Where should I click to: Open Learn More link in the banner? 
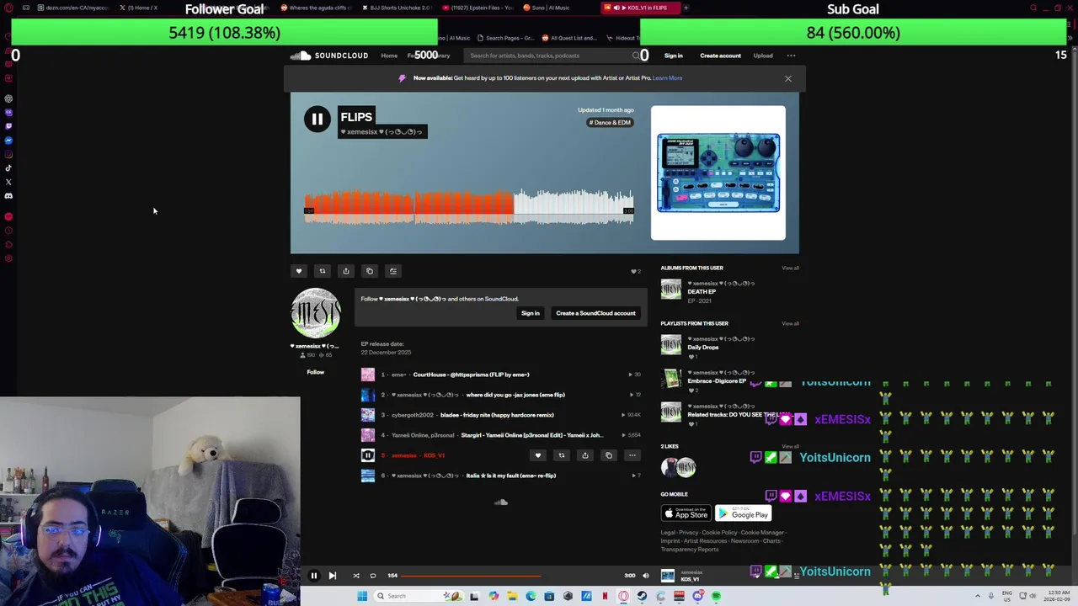(667, 78)
